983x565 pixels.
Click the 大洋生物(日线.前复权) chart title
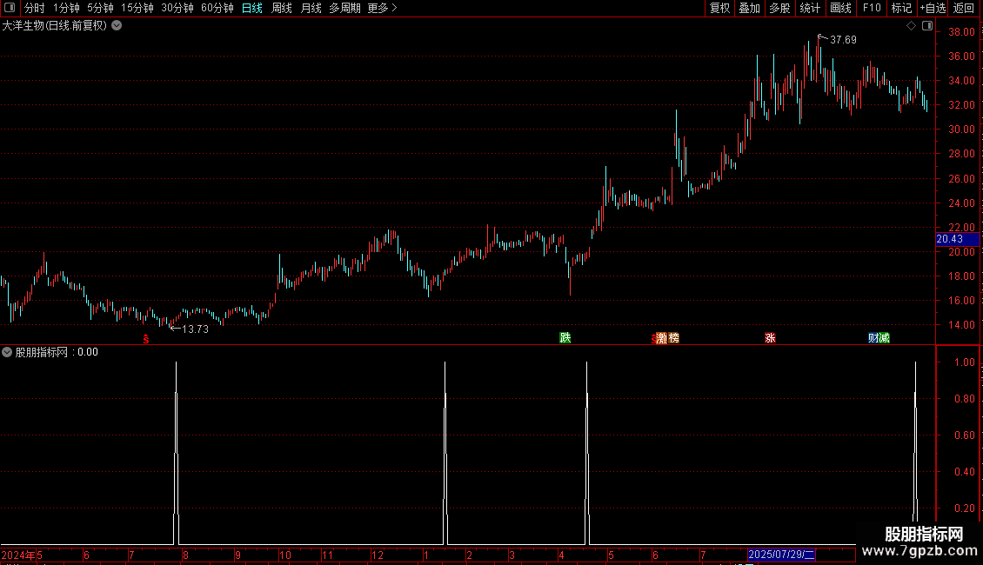[55, 26]
